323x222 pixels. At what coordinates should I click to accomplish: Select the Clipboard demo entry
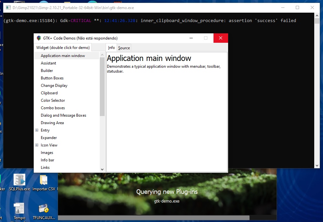click(49, 93)
